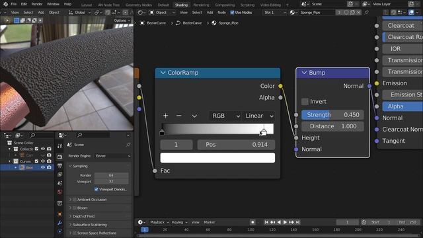Click the Bump Height input socket
Image resolution: width=423 pixels, height=238 pixels.
pyautogui.click(x=296, y=138)
